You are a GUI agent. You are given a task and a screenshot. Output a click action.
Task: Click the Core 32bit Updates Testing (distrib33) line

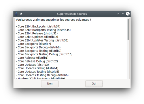click(42, 40)
